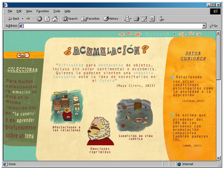Open the Favorites toolbar button
Viewport: 224px width, 169px height.
click(90, 19)
